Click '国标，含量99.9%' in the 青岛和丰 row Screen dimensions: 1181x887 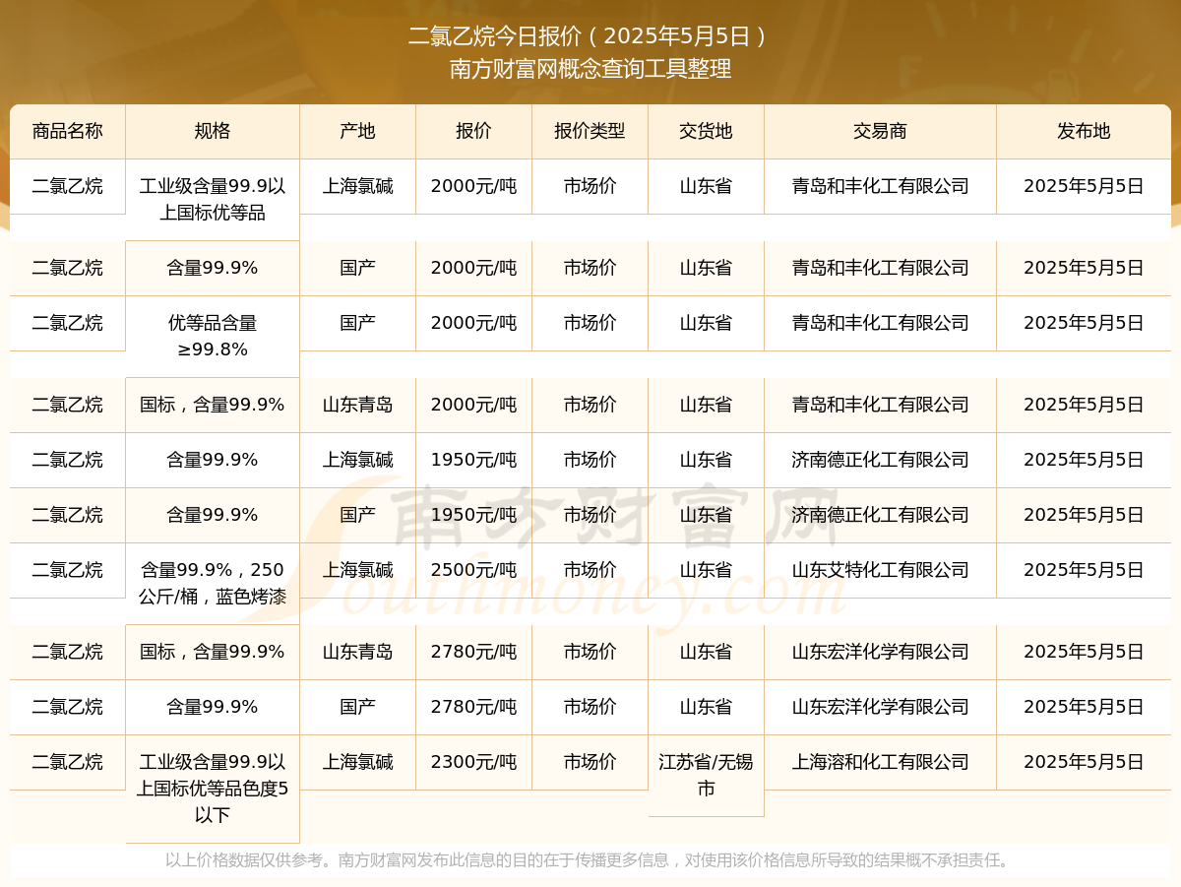pos(213,405)
